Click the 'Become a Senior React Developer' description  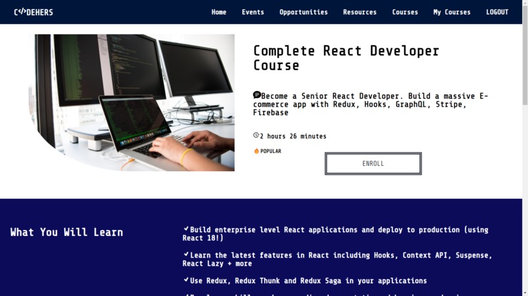tap(370, 104)
